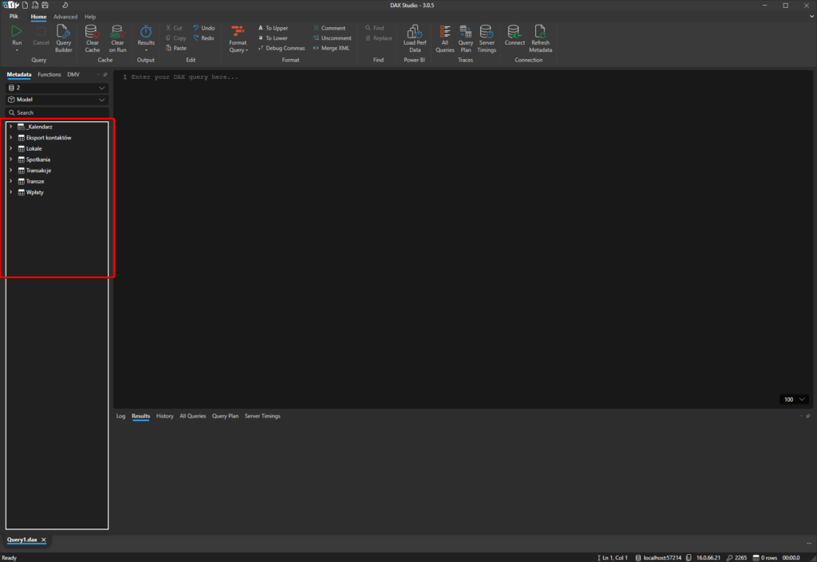Click Merge XML

tap(331, 48)
